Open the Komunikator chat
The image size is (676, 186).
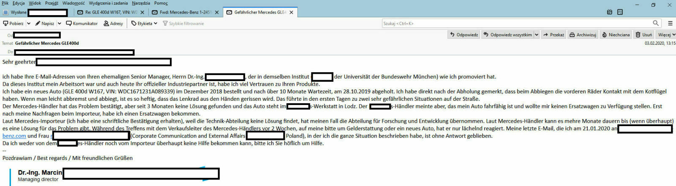click(82, 23)
